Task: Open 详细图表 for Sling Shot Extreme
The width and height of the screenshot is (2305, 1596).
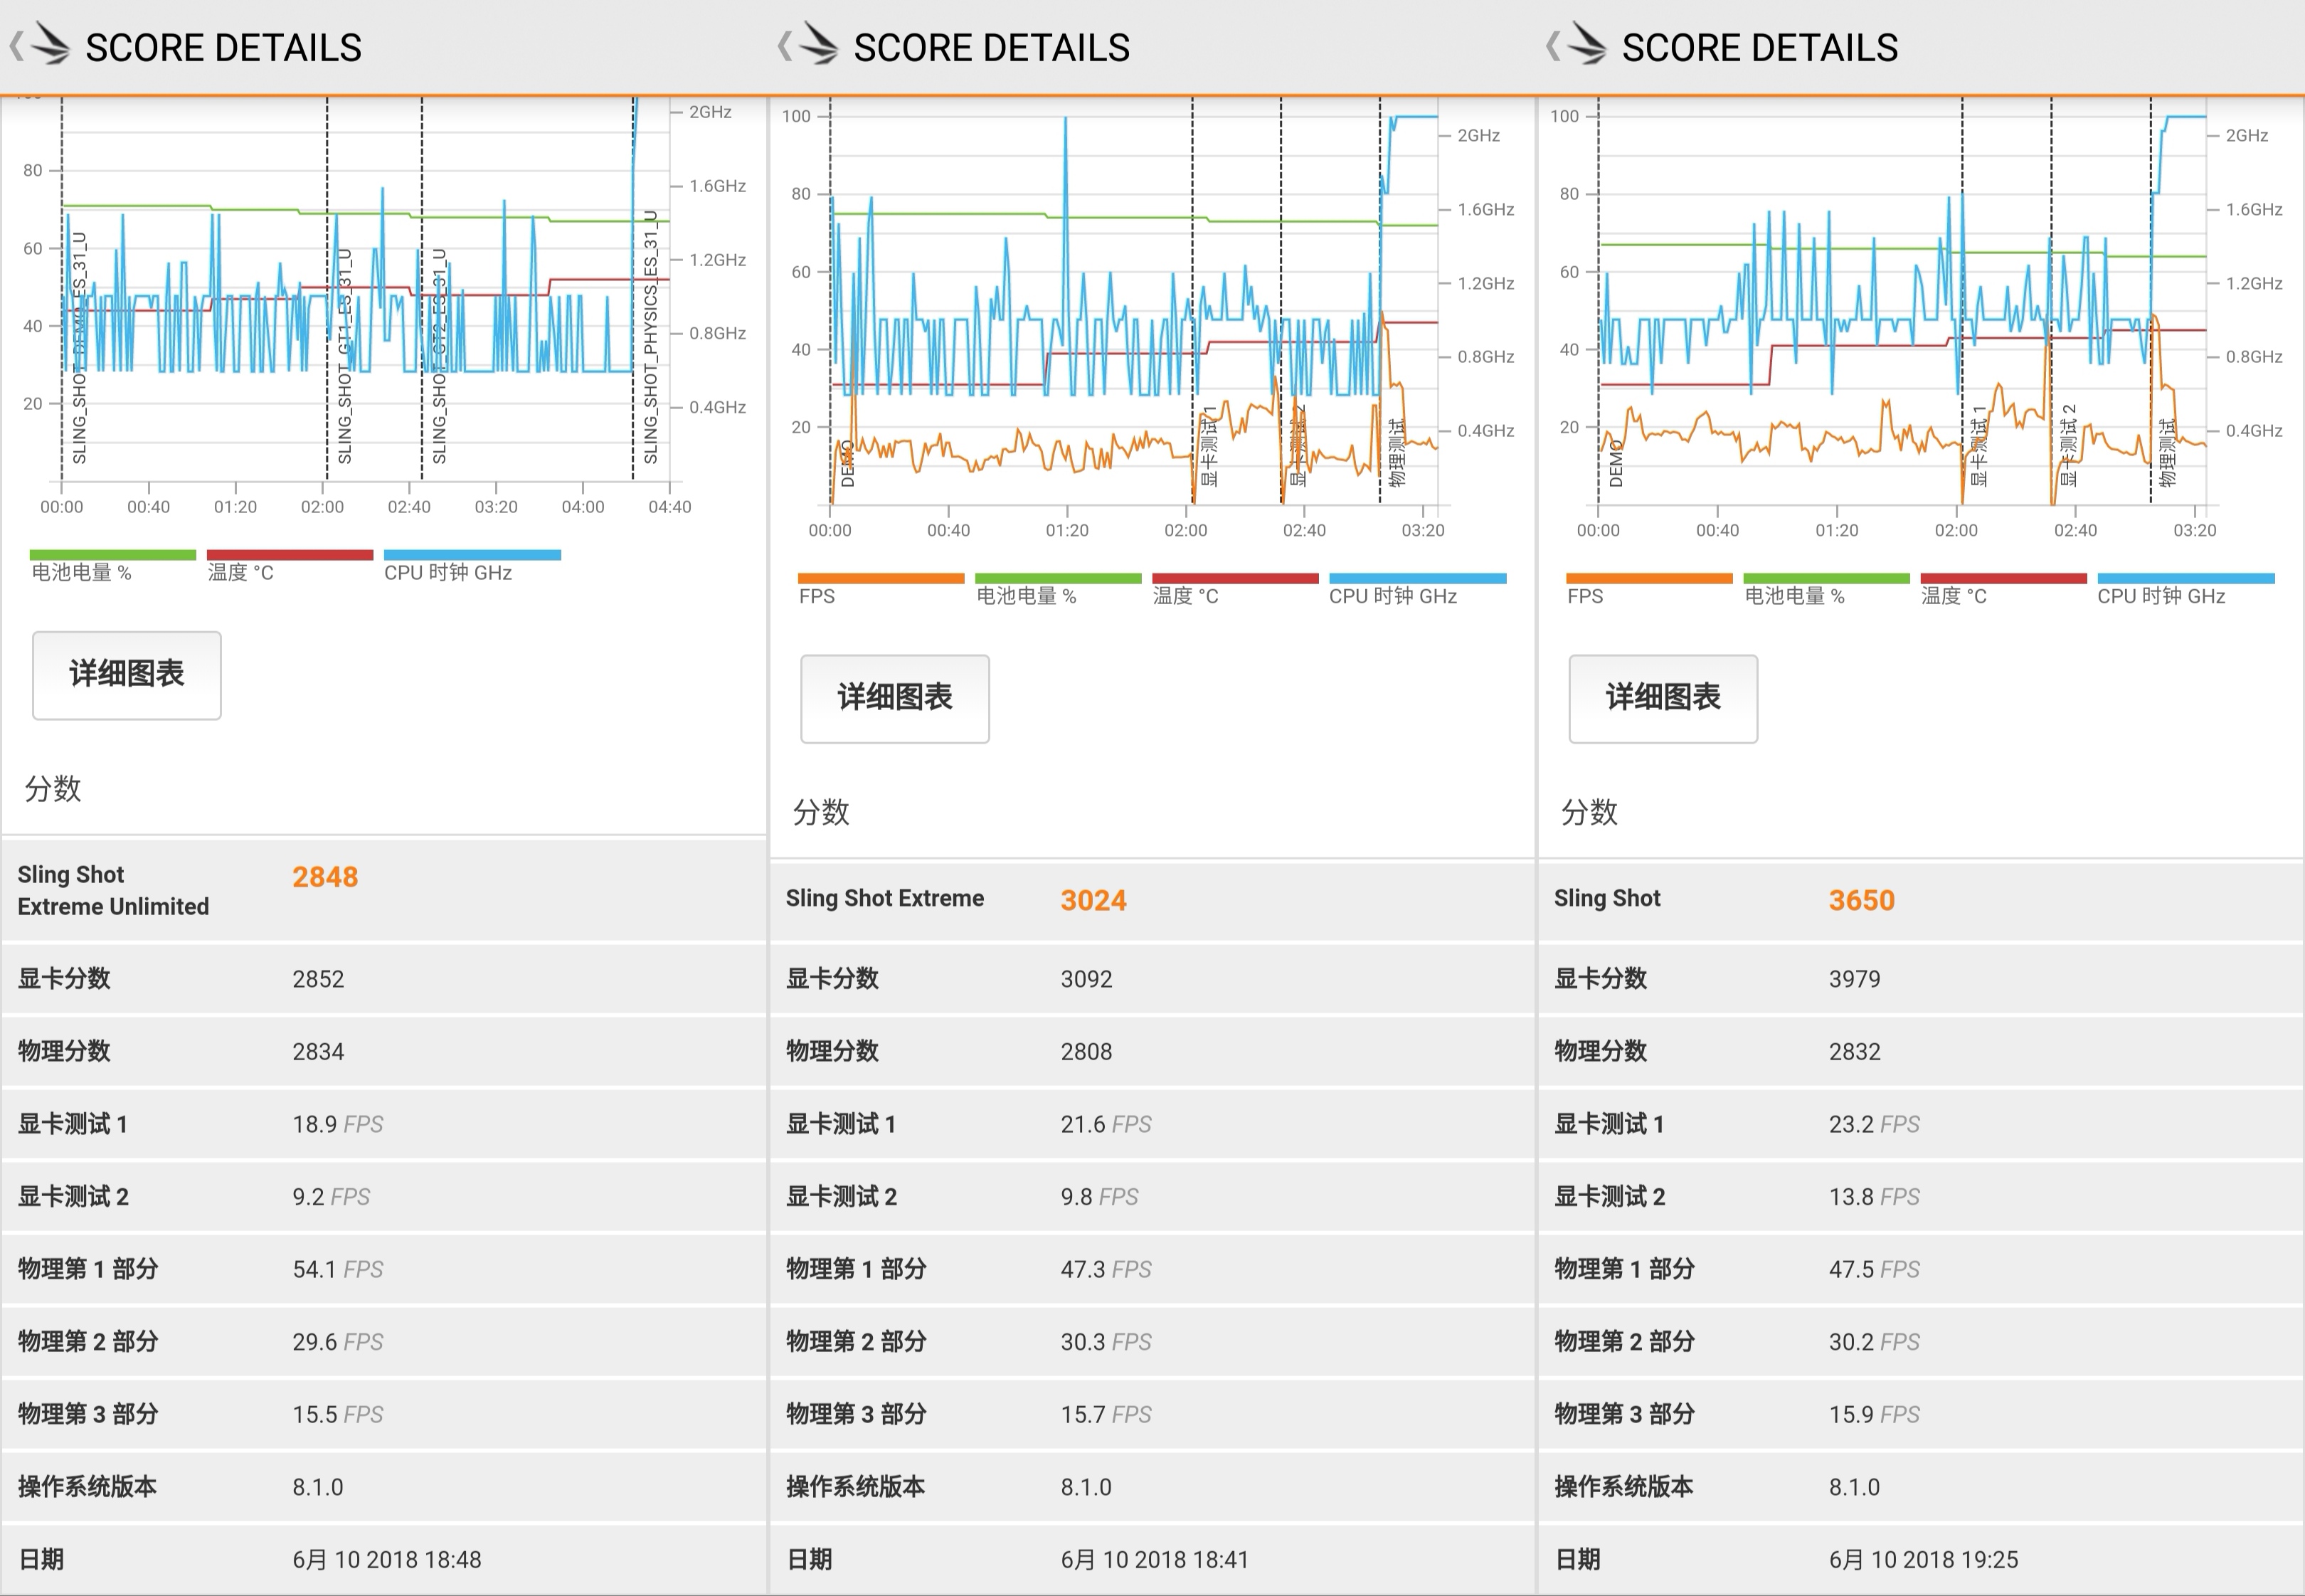Action: pos(895,698)
